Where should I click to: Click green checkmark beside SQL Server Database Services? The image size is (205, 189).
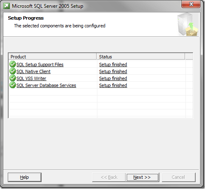pos(13,85)
